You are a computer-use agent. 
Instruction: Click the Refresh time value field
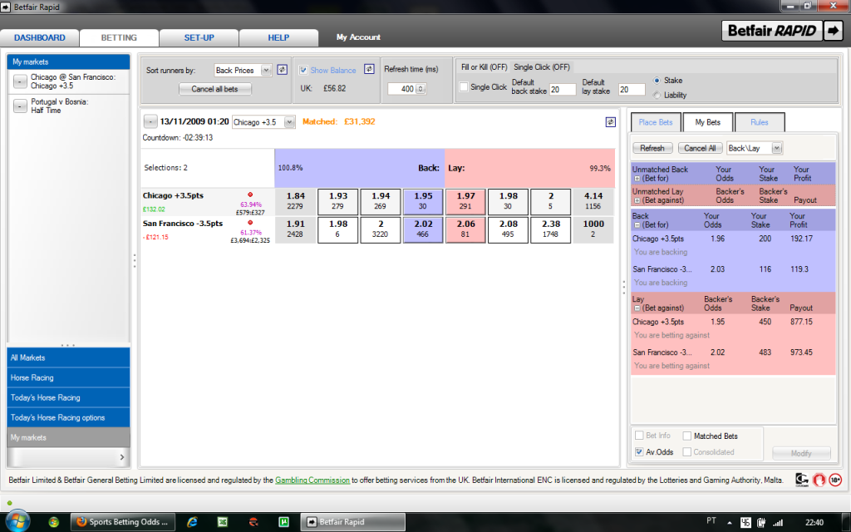click(x=401, y=88)
